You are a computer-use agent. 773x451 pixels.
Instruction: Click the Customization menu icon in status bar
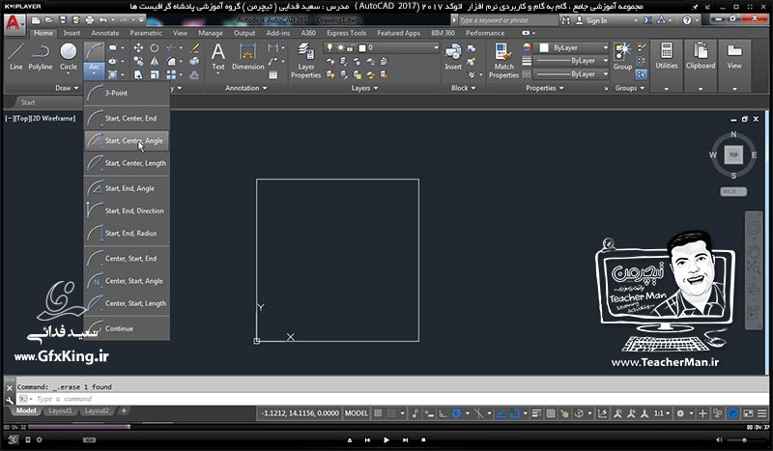(762, 413)
